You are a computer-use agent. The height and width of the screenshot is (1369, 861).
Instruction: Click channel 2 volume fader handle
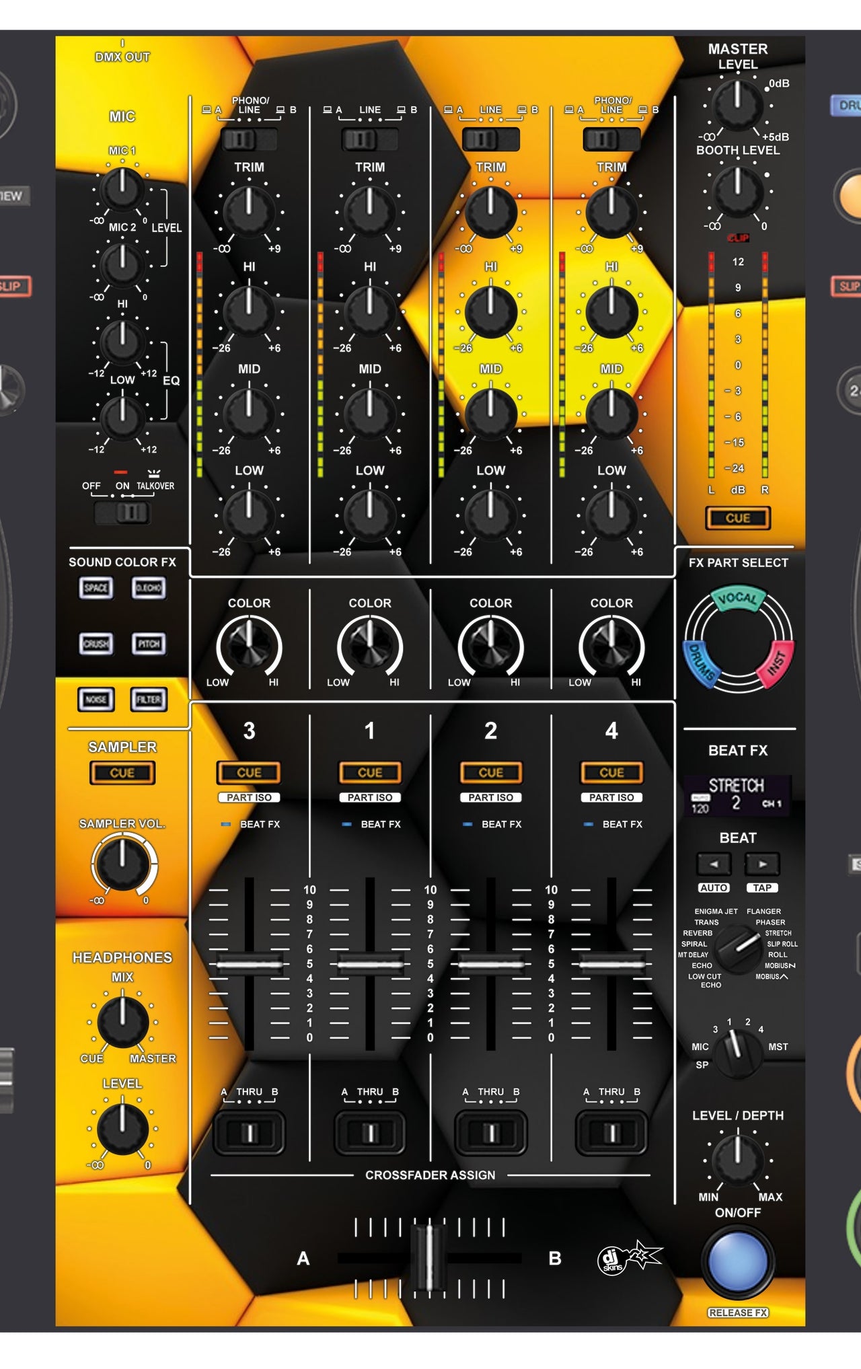(x=491, y=964)
